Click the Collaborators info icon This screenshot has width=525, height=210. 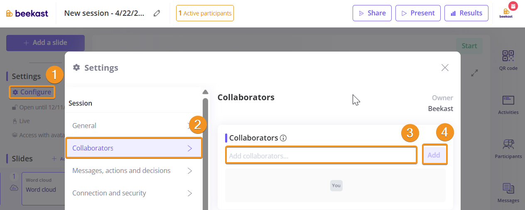(283, 138)
